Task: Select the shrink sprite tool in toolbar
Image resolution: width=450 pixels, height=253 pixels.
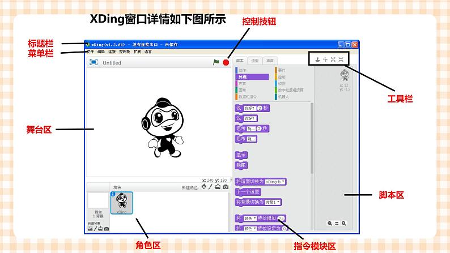Action: coord(341,59)
